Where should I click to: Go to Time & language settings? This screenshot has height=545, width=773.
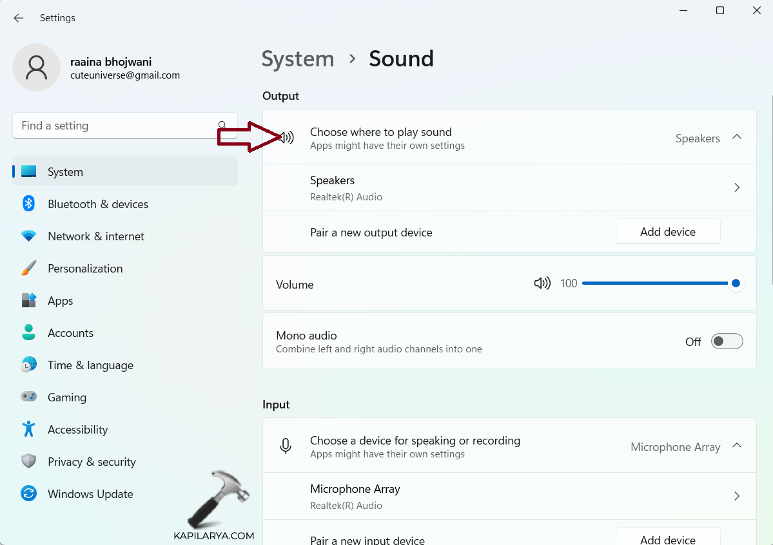90,365
